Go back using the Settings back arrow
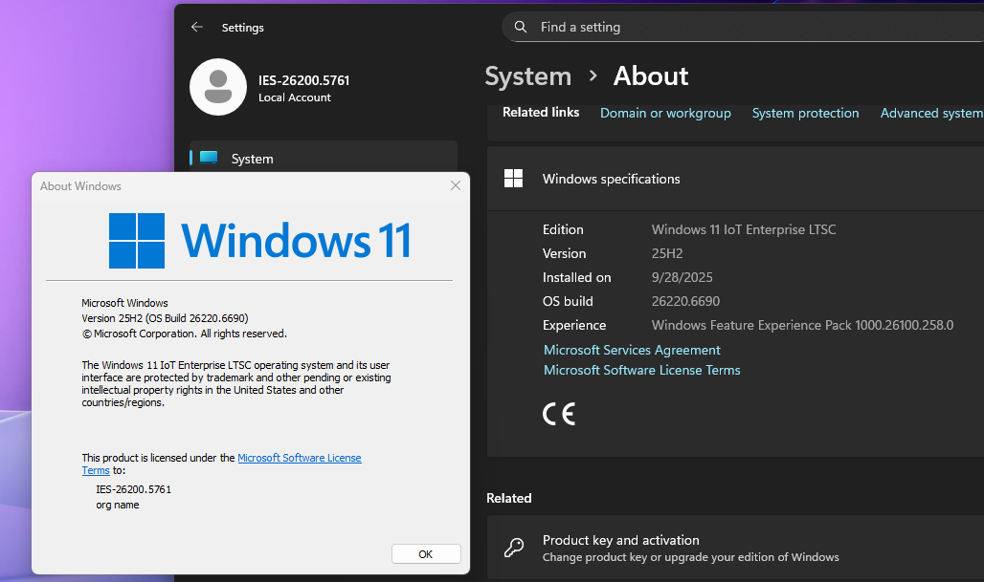Viewport: 984px width, 582px height. (x=197, y=27)
